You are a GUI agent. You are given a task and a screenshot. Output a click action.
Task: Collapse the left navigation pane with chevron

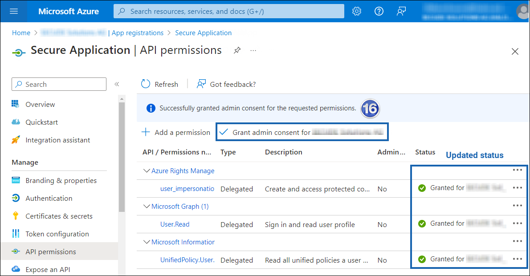click(x=116, y=84)
